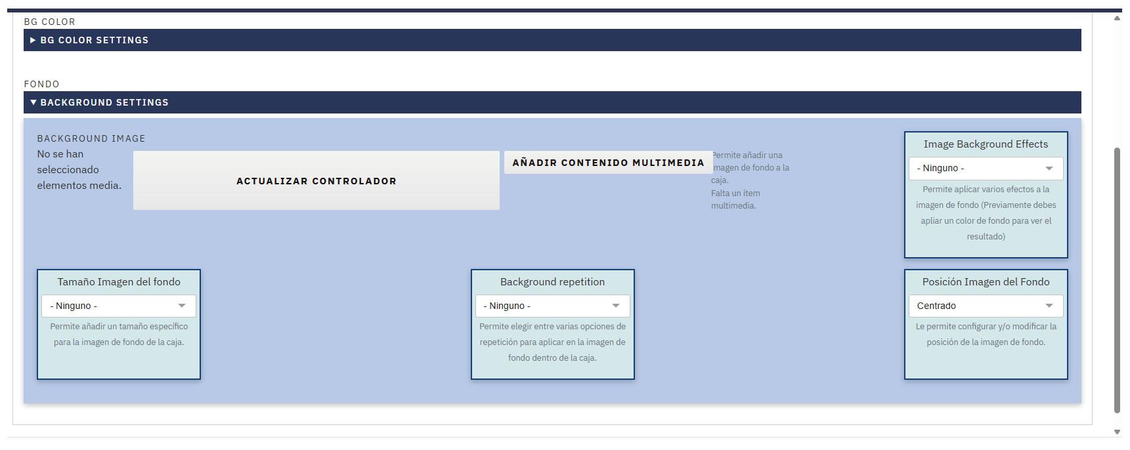Click the 'FONDO' label text
This screenshot has height=450, width=1130.
pyautogui.click(x=41, y=84)
